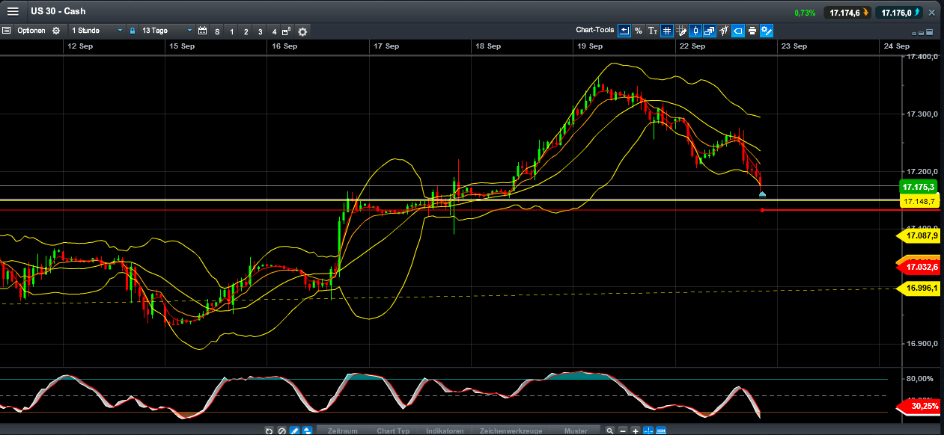Open chart settings gear in toolbar
The image size is (944, 435).
302,31
